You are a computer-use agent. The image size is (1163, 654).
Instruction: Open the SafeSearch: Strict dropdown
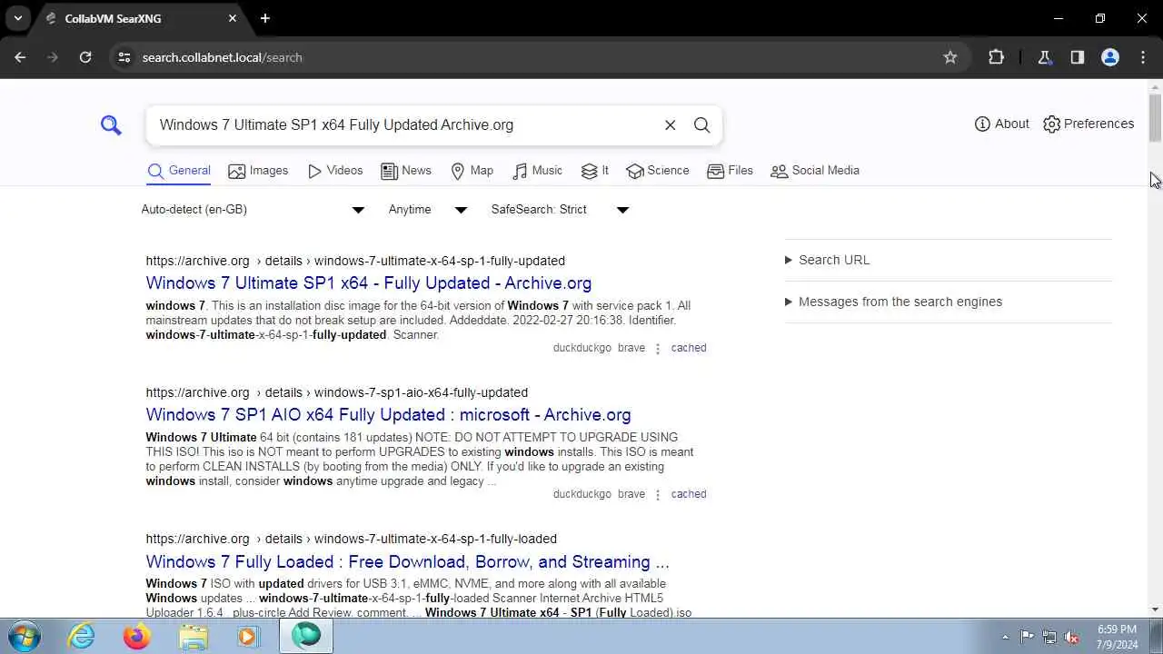click(560, 210)
